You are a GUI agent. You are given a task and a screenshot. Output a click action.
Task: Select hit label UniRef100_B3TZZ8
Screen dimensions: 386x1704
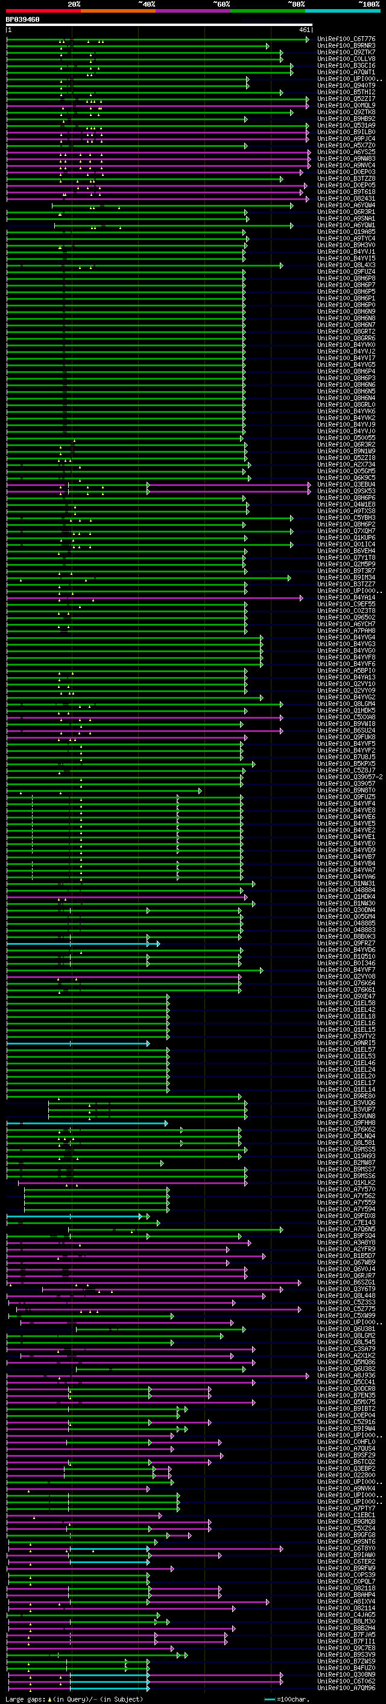tap(346, 178)
